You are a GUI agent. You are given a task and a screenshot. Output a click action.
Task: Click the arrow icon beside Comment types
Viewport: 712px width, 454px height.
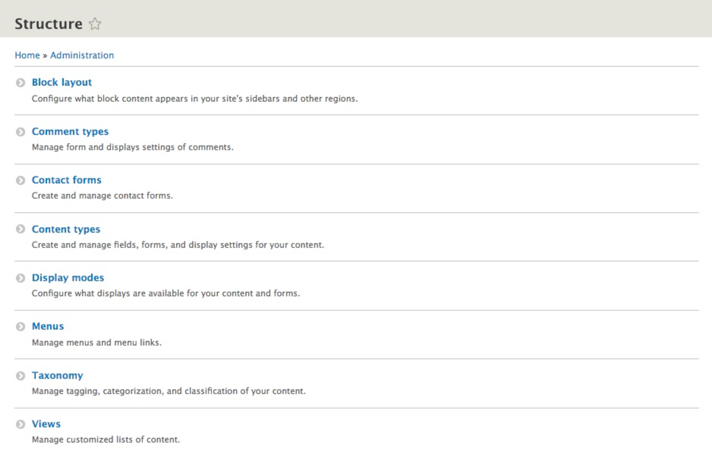tap(21, 132)
